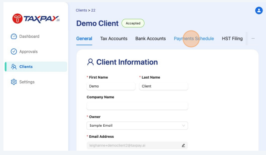Click the Company Name input field
Viewport: 266px width, 155px height.
click(137, 106)
